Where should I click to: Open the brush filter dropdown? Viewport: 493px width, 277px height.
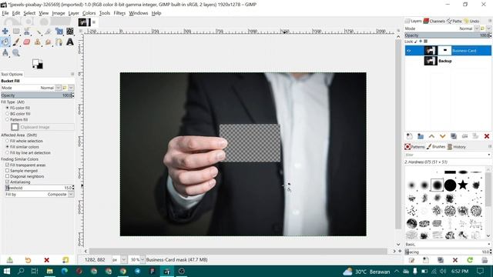coord(488,155)
